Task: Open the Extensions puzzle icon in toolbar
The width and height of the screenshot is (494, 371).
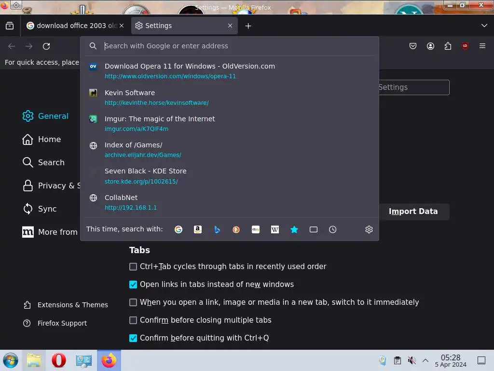Action: 448,46
